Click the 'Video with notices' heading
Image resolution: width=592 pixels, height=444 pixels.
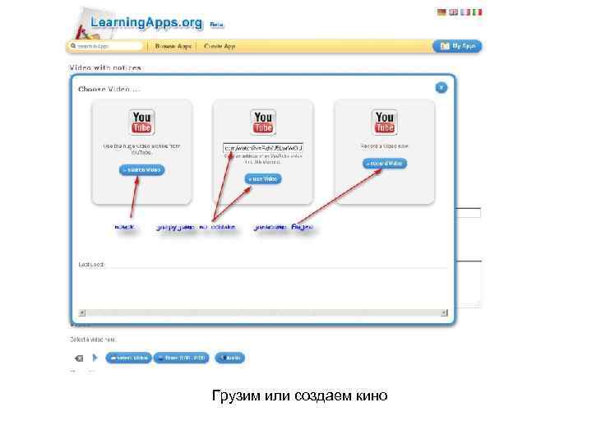tap(105, 68)
